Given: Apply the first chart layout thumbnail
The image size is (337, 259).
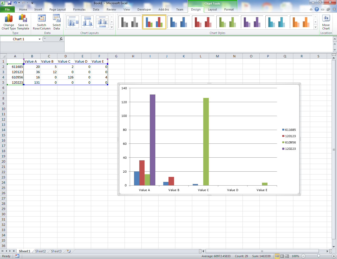Looking at the screenshot, I should click(x=72, y=22).
